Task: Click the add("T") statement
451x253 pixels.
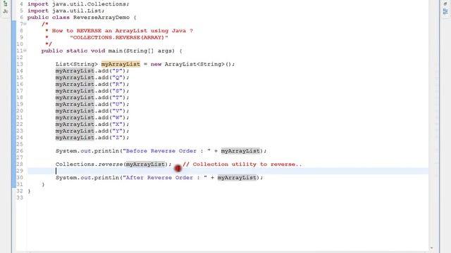Action: (x=92, y=98)
